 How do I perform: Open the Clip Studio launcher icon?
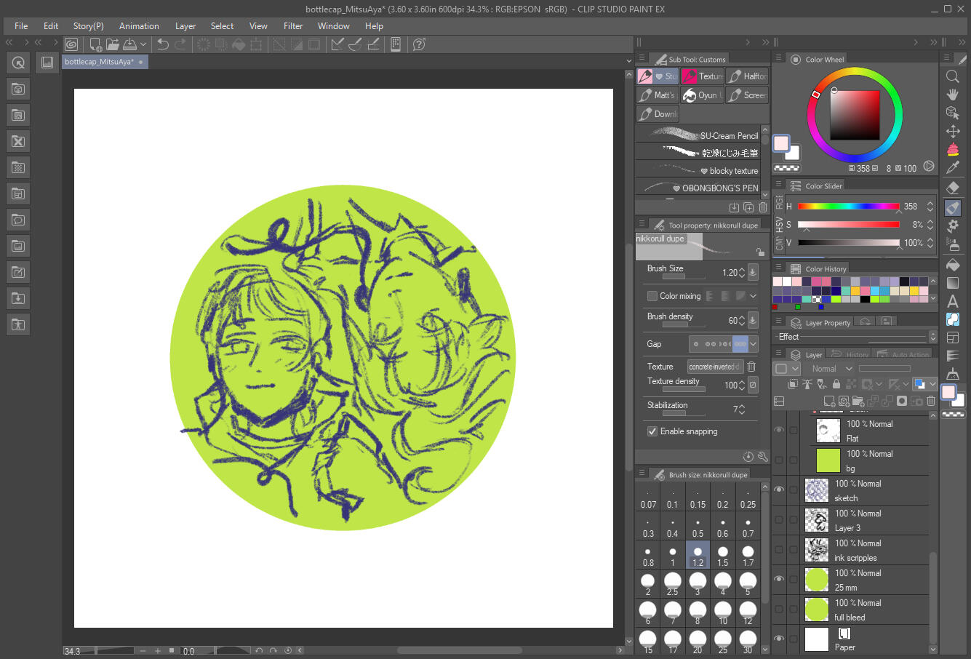click(x=71, y=44)
